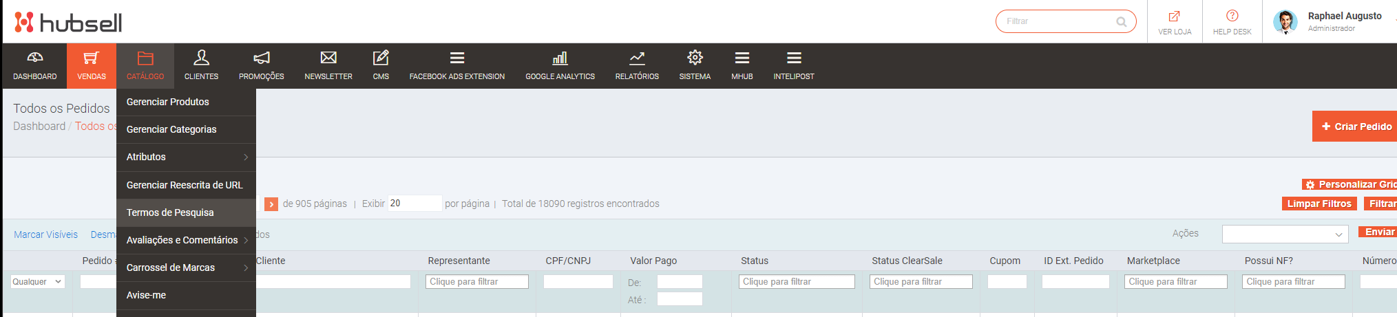This screenshot has width=1397, height=317.
Task: Click the CMS edit icon
Action: pos(381,58)
